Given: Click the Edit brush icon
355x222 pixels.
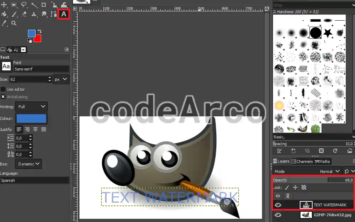Looking at the screenshot, I should [x=279, y=151].
